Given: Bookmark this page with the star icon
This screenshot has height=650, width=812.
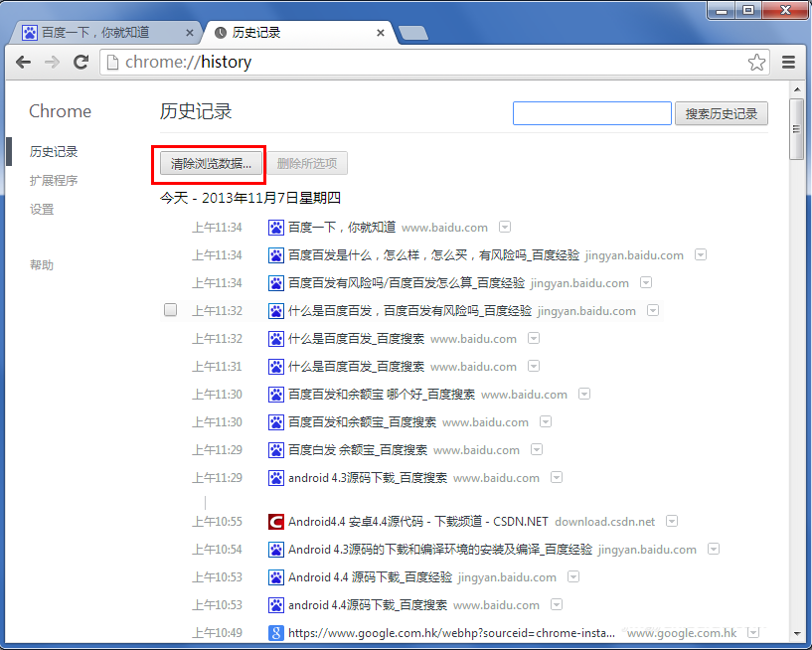Looking at the screenshot, I should pos(756,63).
